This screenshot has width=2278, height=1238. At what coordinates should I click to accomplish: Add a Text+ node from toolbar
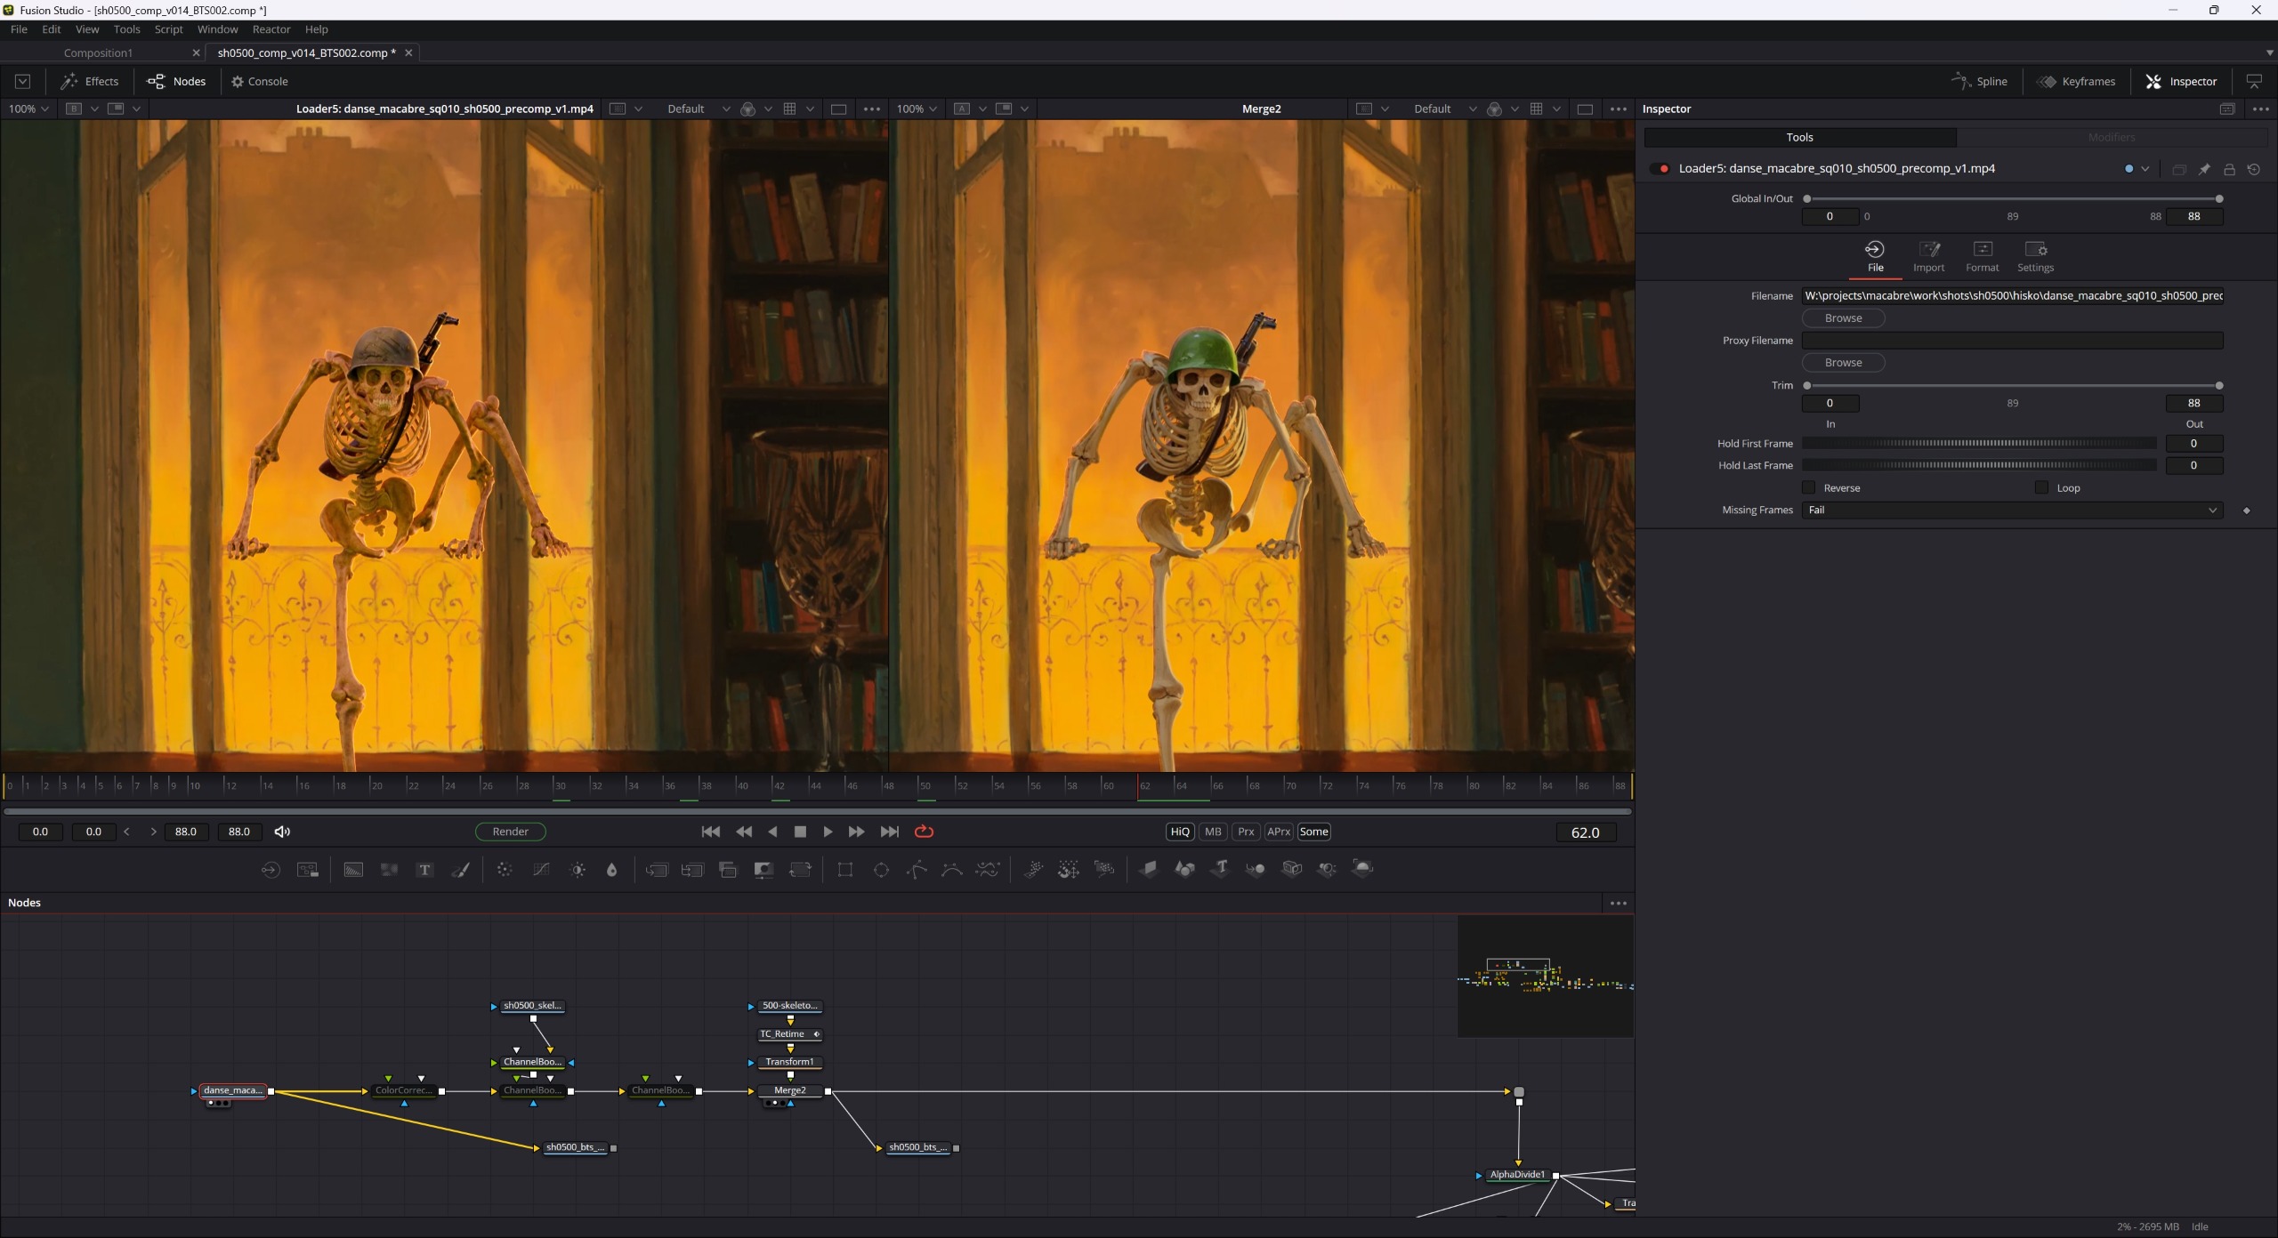(x=424, y=870)
